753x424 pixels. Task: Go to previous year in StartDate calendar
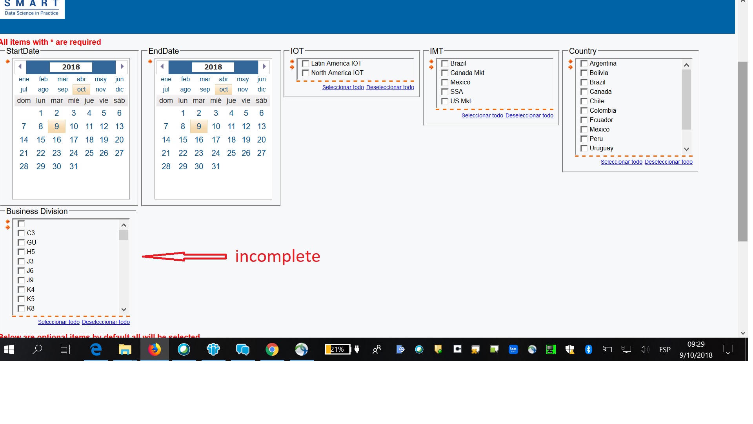pos(20,67)
